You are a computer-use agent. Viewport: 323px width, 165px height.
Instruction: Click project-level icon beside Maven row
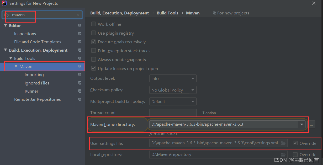click(80, 67)
